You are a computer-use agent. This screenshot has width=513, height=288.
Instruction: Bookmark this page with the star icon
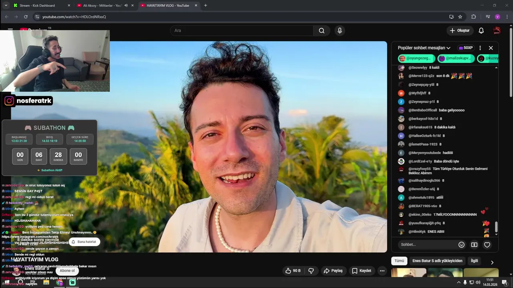(x=460, y=17)
